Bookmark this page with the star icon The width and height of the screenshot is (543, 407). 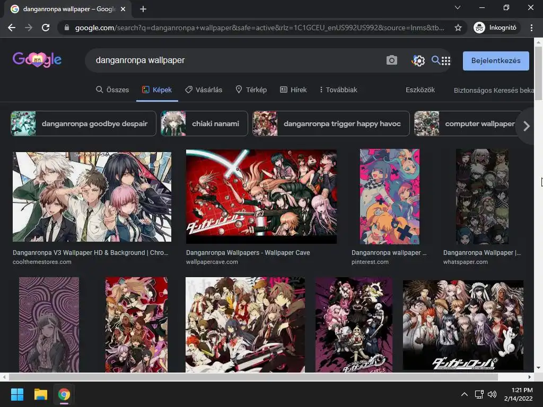458,28
